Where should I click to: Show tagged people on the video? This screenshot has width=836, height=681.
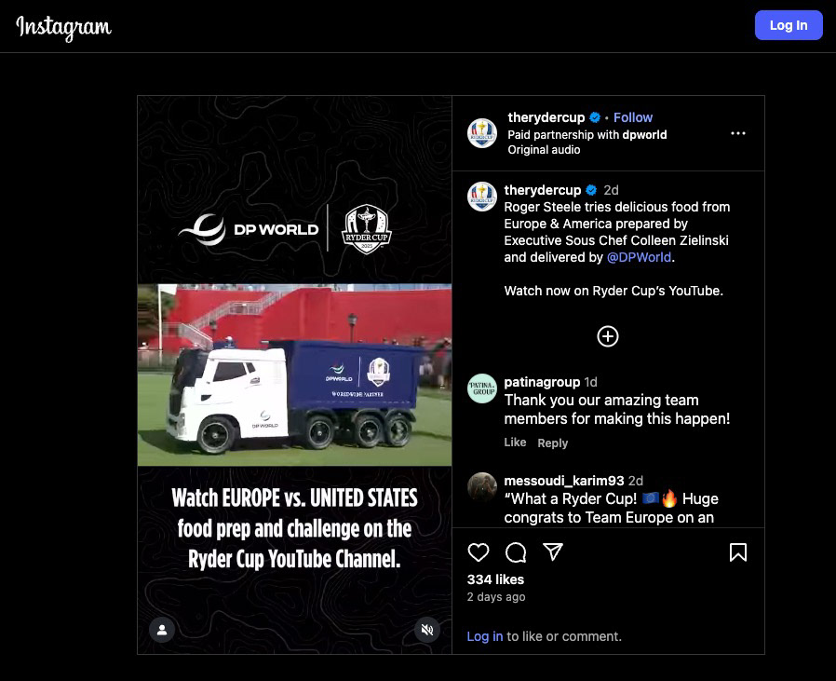tap(162, 630)
